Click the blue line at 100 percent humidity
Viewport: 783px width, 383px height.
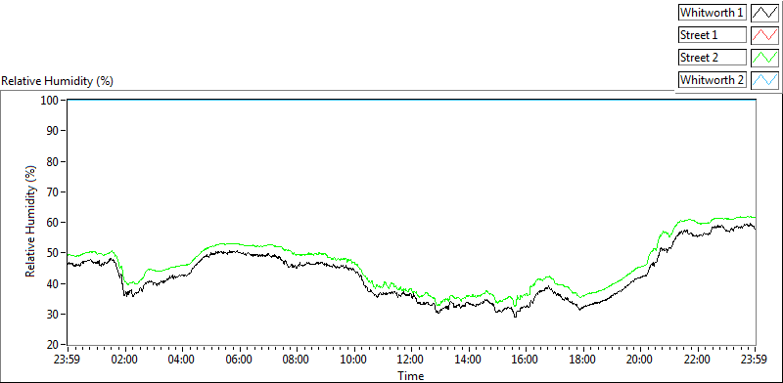coord(411,100)
